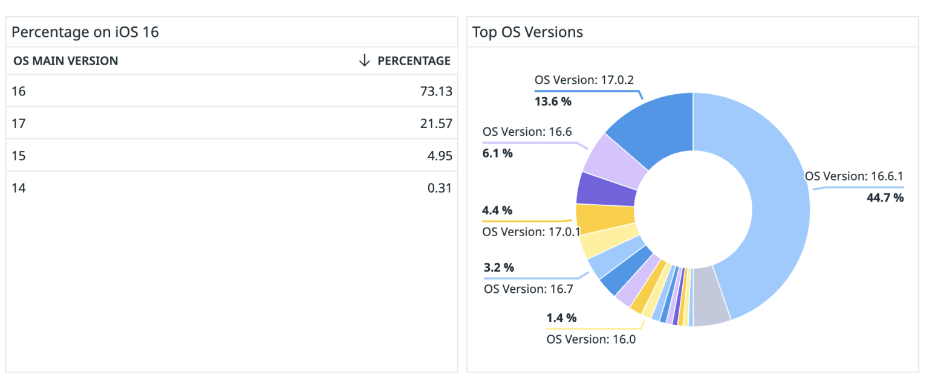Click the sort arrow beside PERCENTAGE header

(x=363, y=60)
